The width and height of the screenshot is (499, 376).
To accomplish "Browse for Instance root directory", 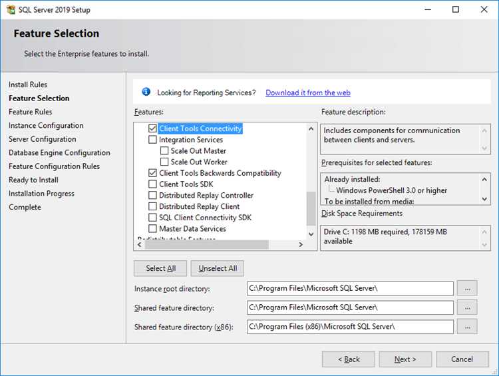I will pyautogui.click(x=467, y=289).
